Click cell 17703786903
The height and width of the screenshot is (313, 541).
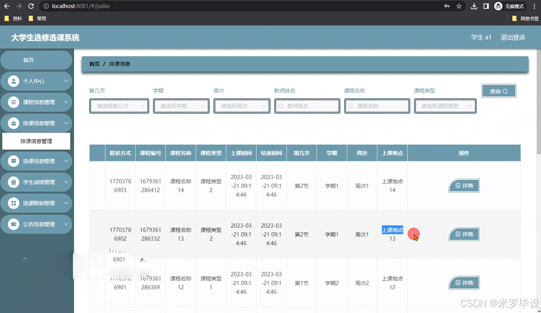point(120,186)
